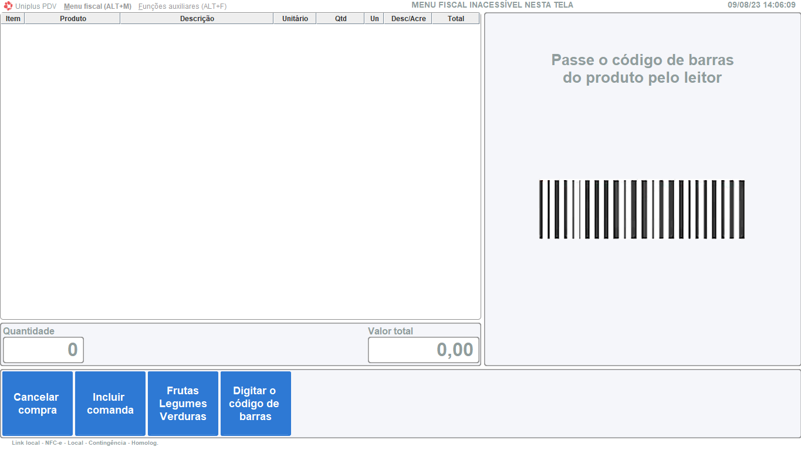Click the 'Quantidade' label
This screenshot has width=801, height=450.
(29, 331)
